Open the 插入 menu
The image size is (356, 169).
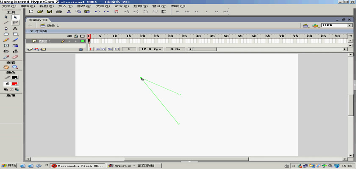tap(65, 6)
